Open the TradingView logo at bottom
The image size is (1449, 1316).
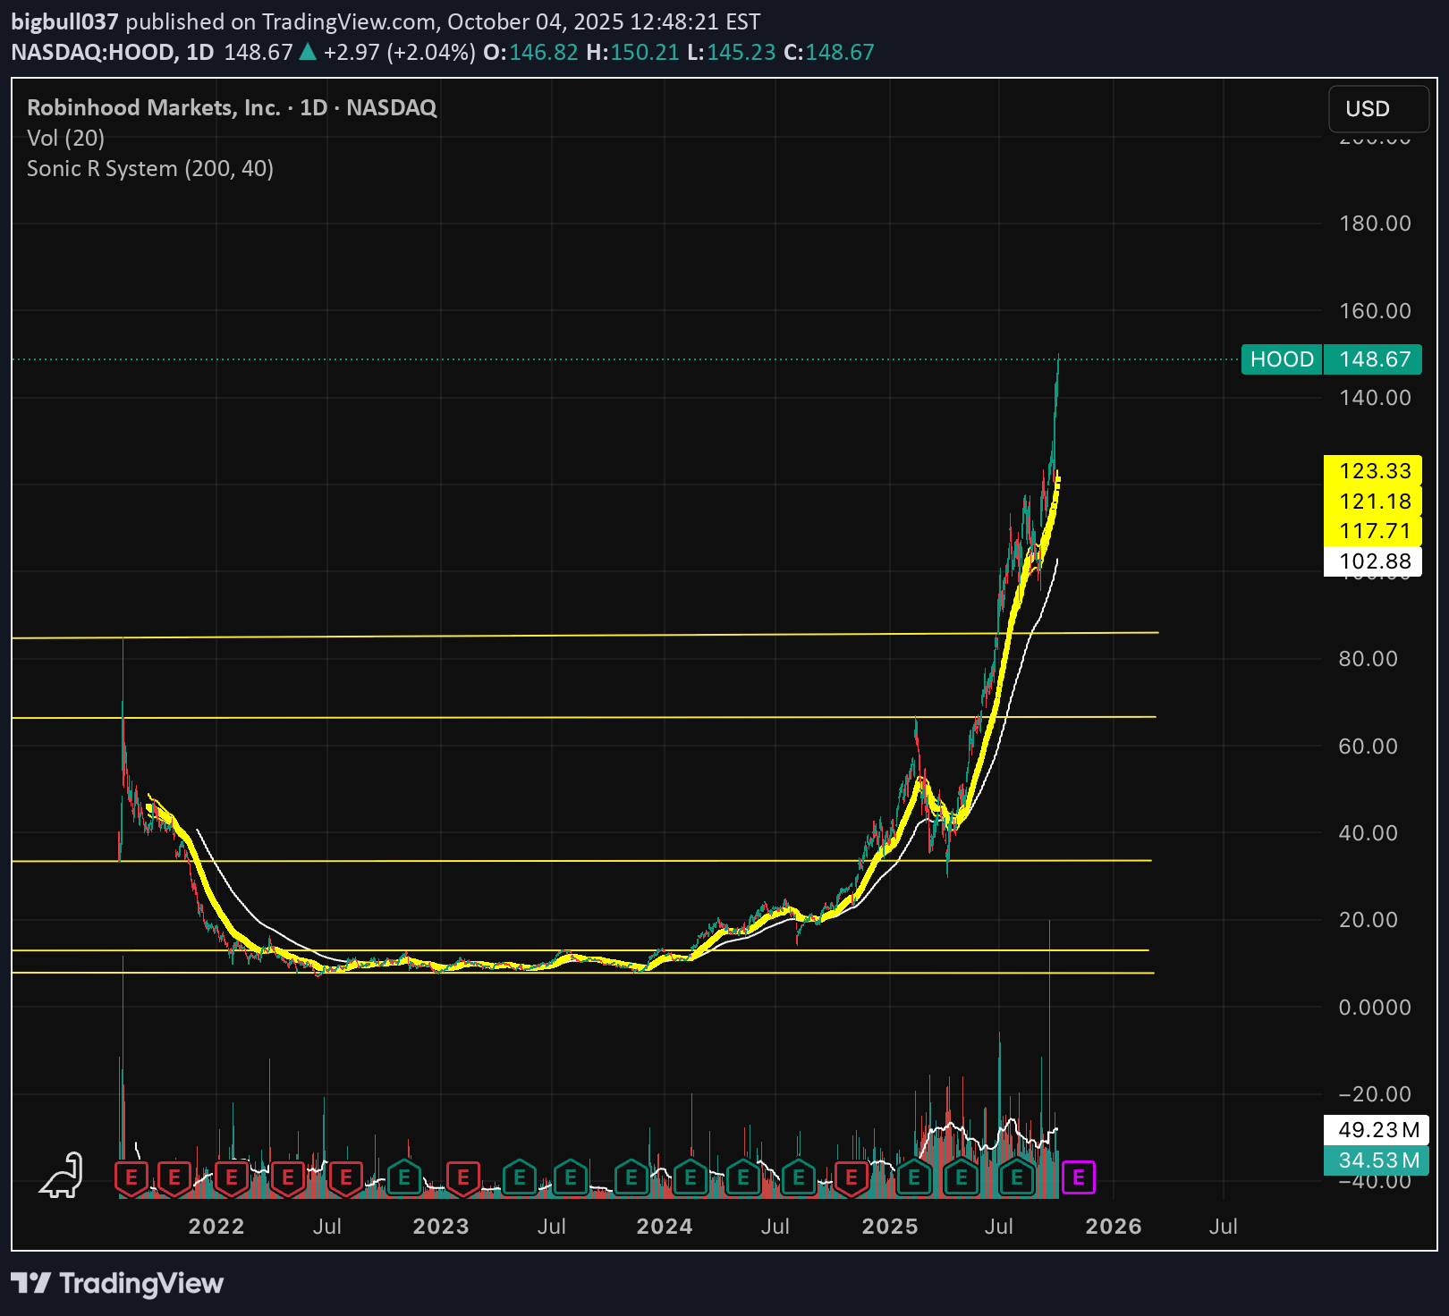coord(117,1284)
